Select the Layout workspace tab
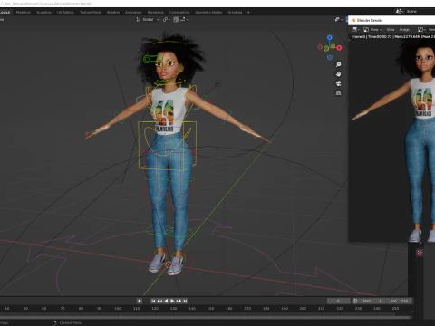 pos(5,13)
